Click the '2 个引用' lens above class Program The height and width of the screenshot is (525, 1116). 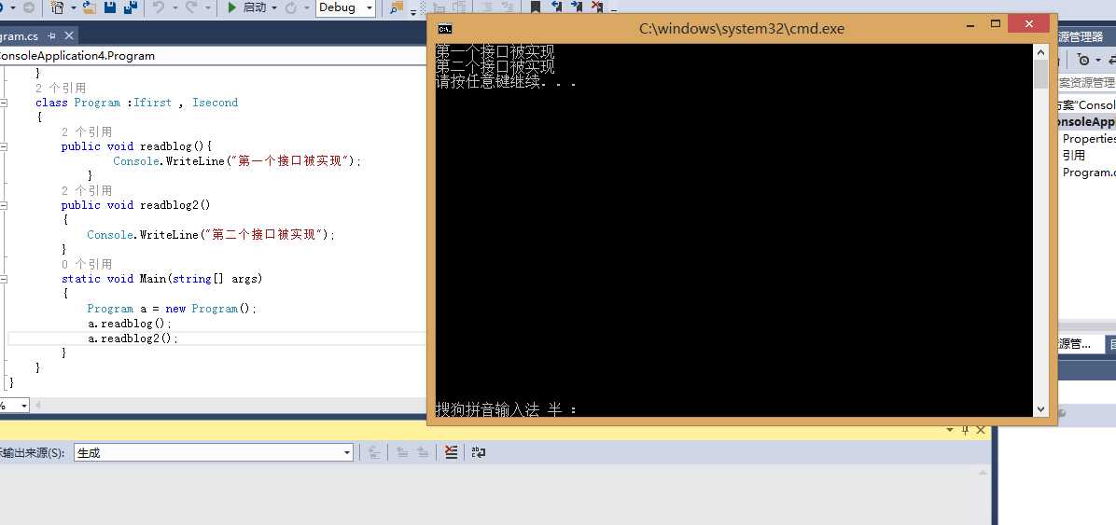pyautogui.click(x=61, y=89)
